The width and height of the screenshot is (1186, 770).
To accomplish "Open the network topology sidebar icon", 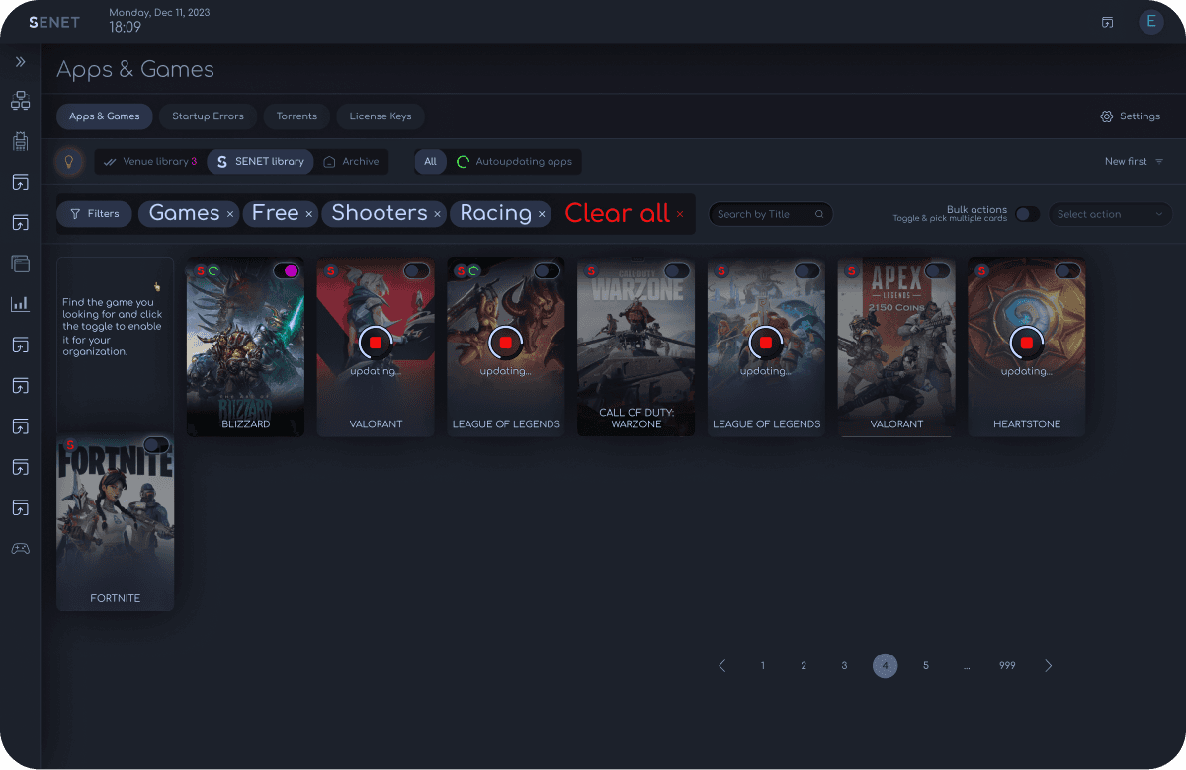I will tap(20, 100).
